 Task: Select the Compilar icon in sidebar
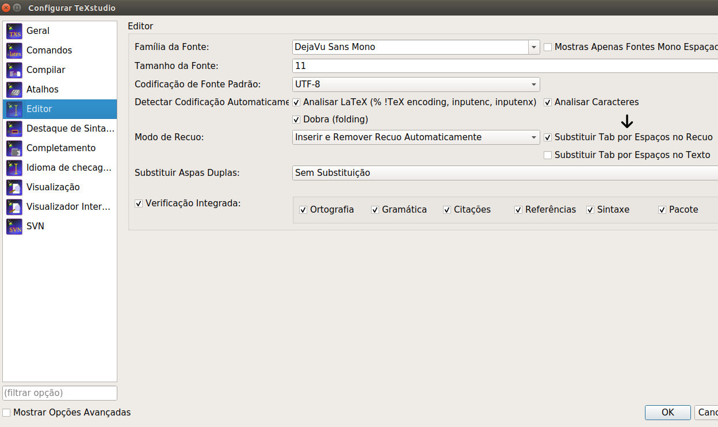coord(14,70)
